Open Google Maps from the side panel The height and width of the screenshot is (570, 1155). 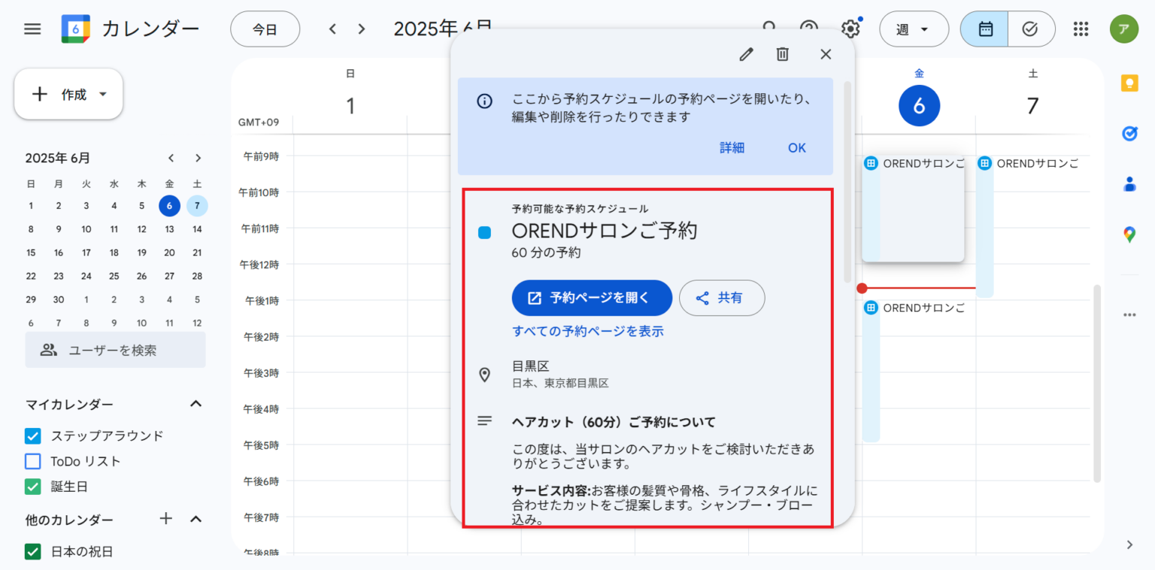1129,234
